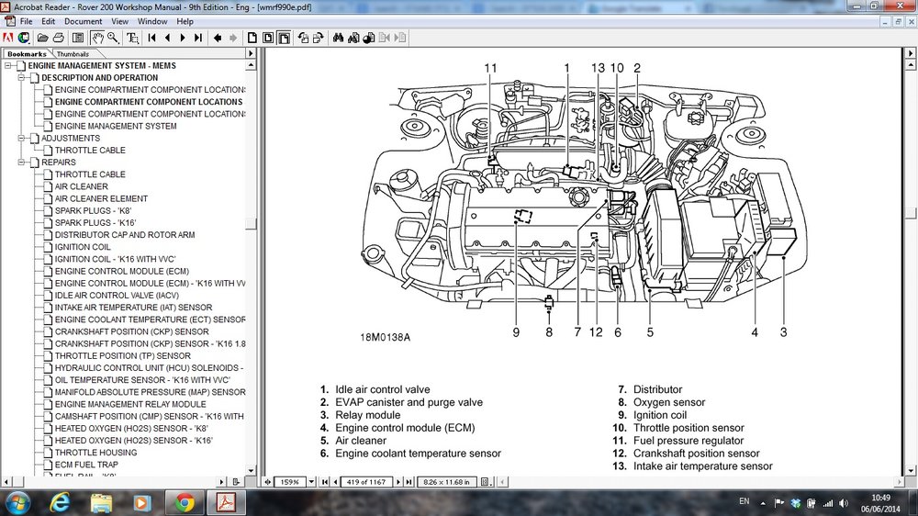Go to previous view arrow

[x=218, y=38]
